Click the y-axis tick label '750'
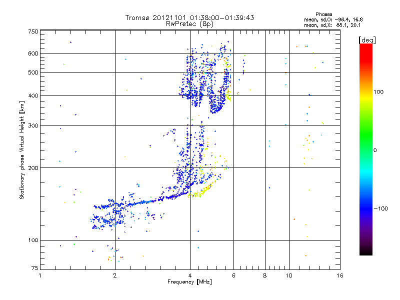Viewport: 400px width, 300px height. (x=33, y=31)
